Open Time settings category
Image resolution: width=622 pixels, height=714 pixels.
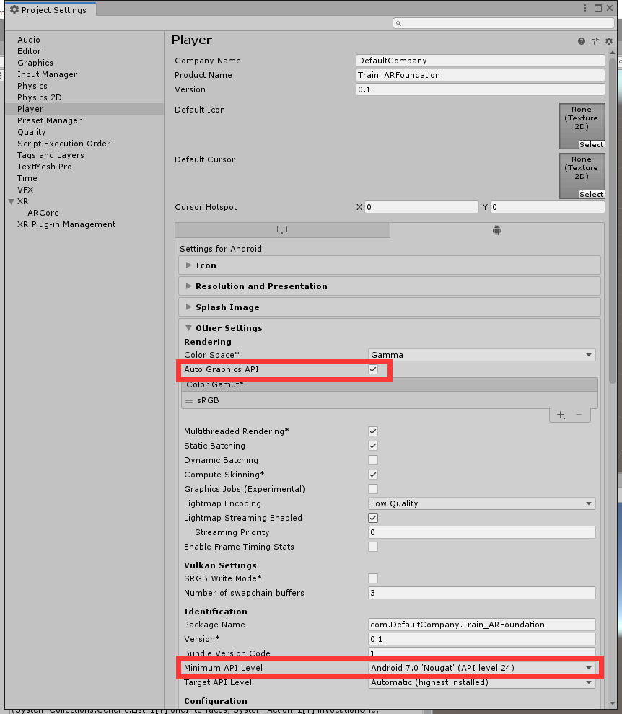tap(27, 178)
